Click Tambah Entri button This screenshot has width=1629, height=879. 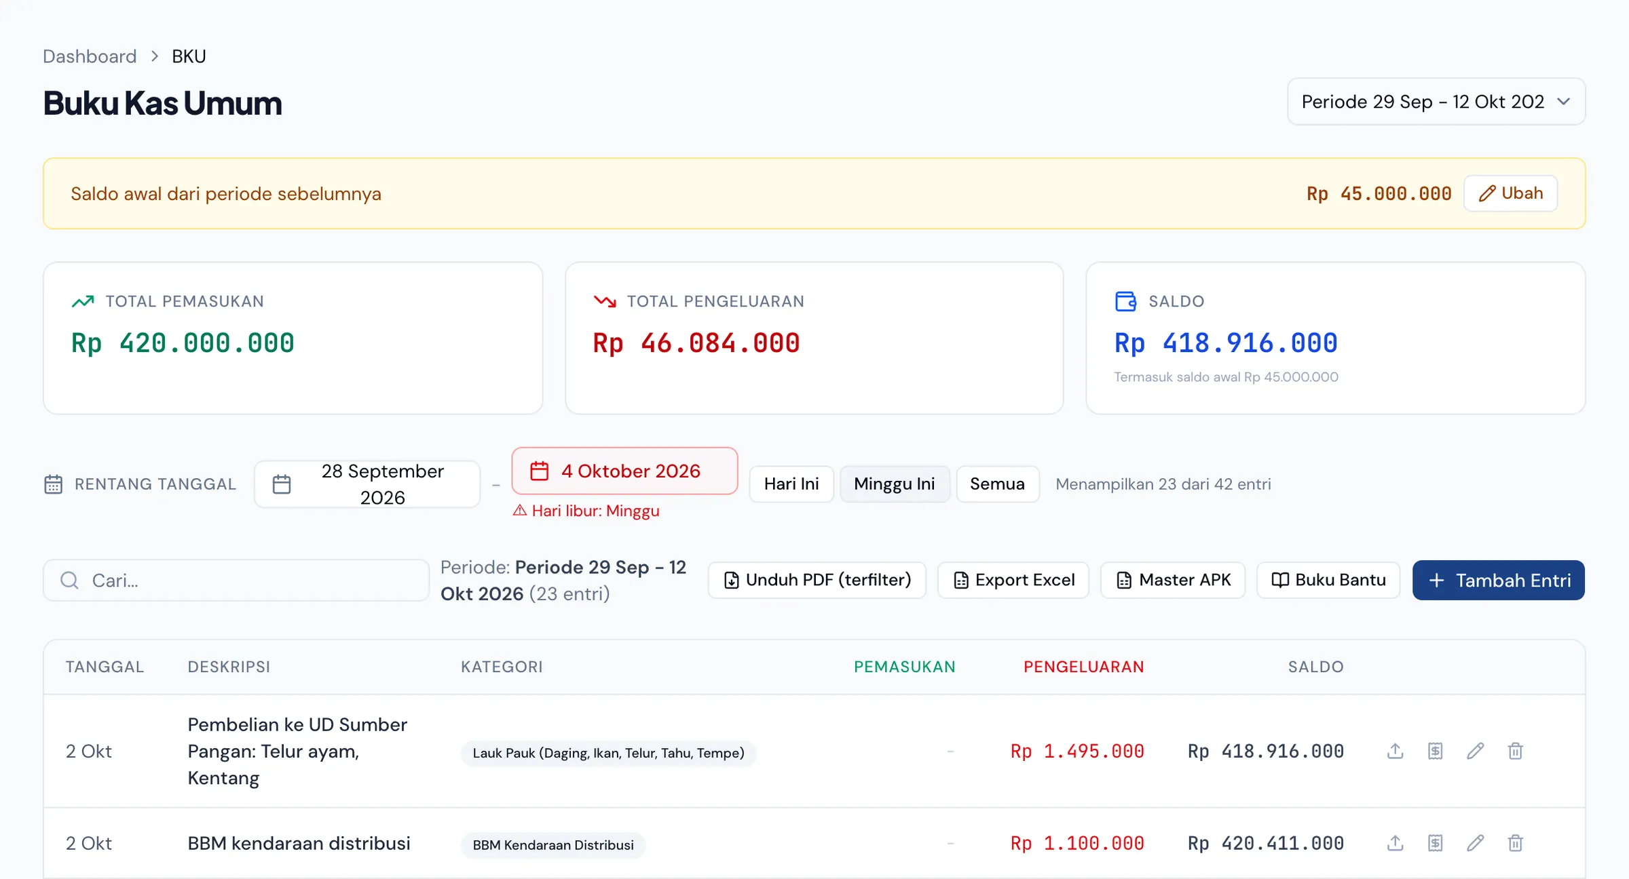[1499, 580]
